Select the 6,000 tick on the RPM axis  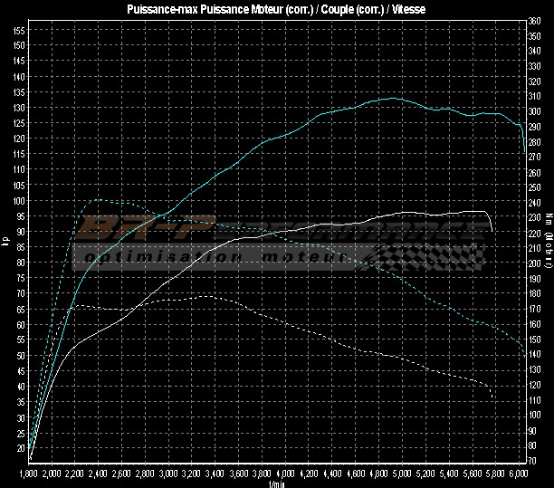click(518, 474)
